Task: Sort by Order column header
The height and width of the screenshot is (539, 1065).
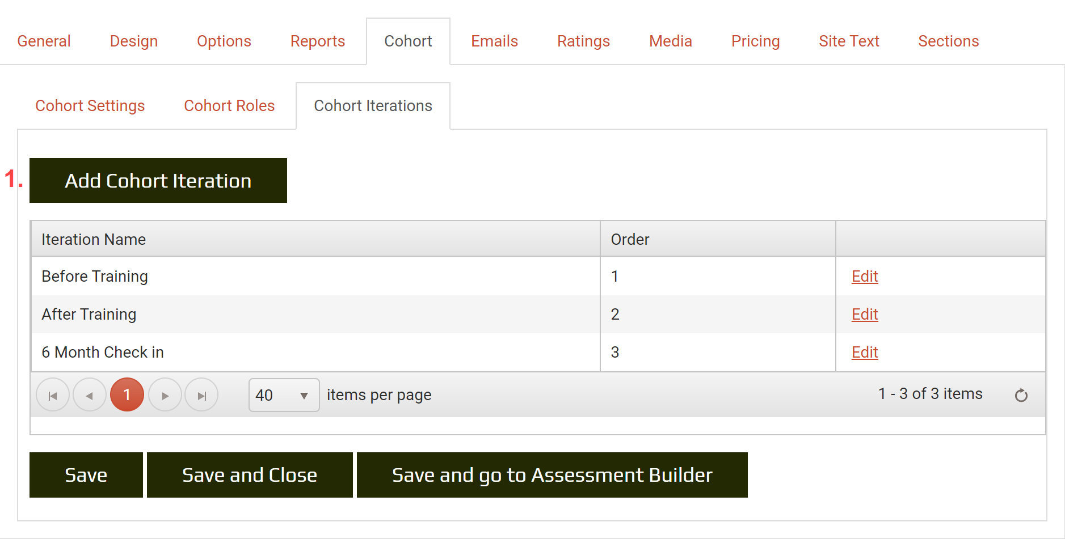Action: [x=630, y=240]
